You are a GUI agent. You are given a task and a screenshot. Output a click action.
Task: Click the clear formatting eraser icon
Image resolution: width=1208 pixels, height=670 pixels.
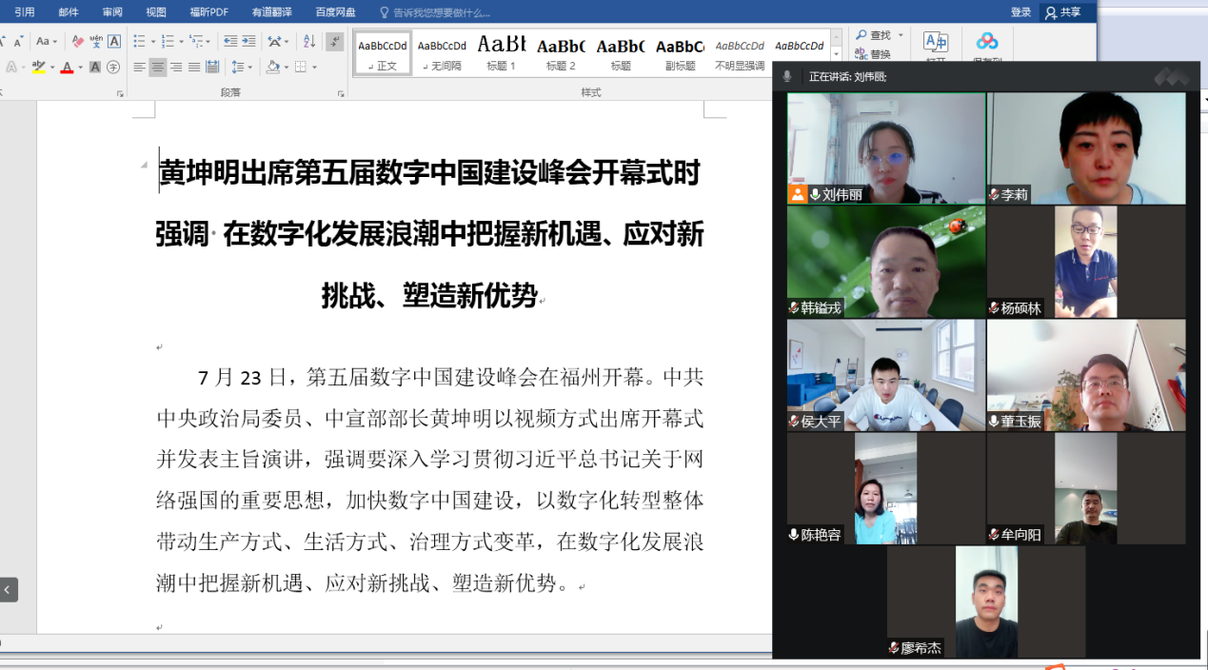coord(78,42)
